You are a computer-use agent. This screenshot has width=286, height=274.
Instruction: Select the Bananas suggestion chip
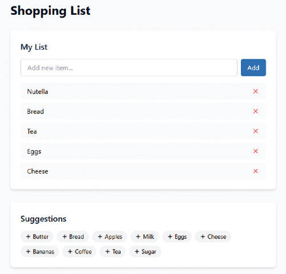[40, 252]
